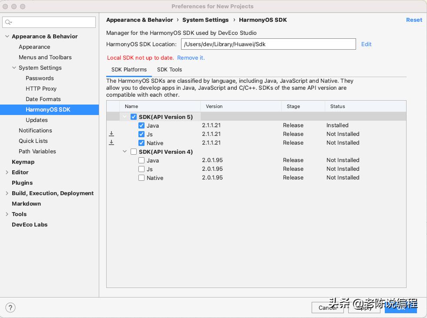427x318 pixels.
Task: Click the Reset link
Action: click(x=414, y=20)
